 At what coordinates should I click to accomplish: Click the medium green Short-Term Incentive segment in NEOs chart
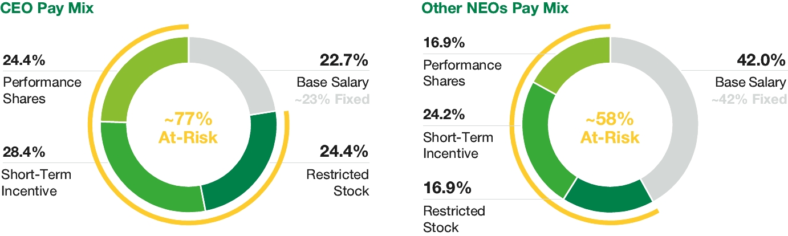(539, 137)
